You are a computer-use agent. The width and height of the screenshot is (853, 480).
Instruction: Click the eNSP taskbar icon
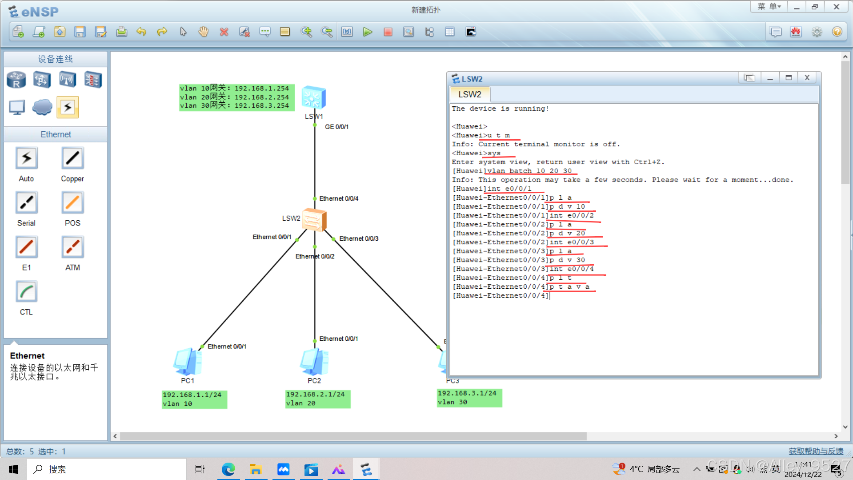(366, 469)
